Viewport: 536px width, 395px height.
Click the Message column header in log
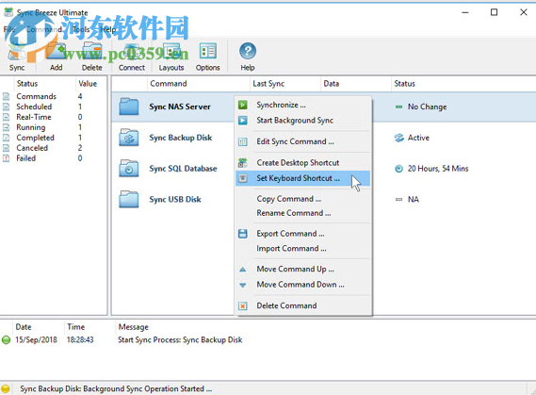pyautogui.click(x=134, y=327)
